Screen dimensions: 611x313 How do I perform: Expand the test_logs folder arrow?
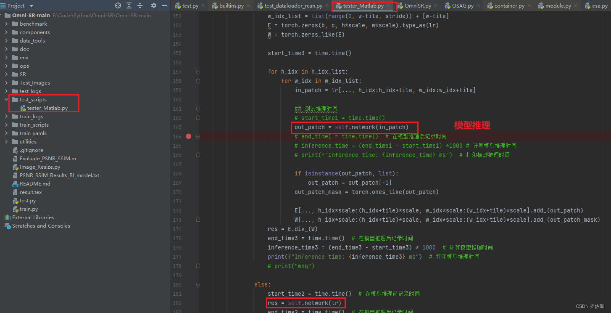[6, 91]
